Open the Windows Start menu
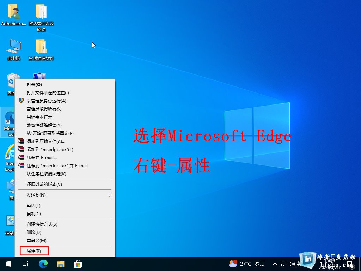Image resolution: width=361 pixels, height=271 pixels. coord(8,264)
